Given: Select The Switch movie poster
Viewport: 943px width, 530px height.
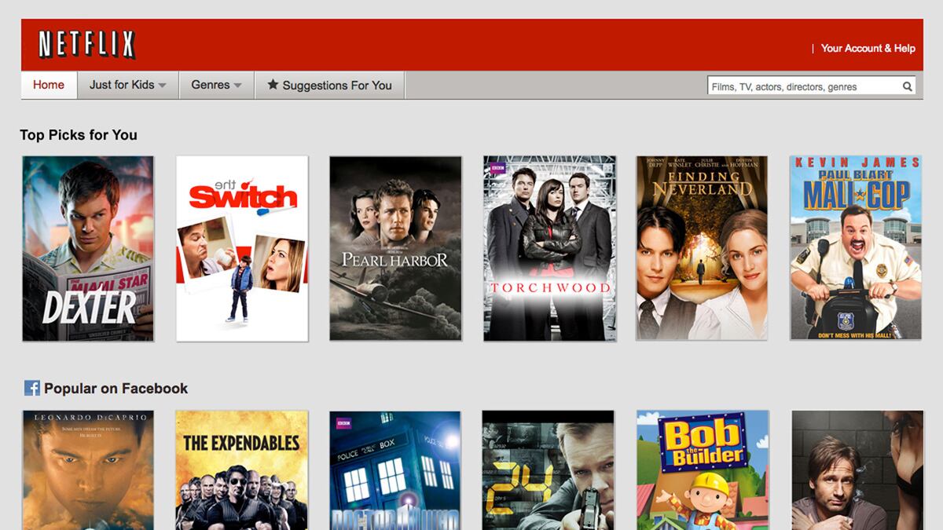Looking at the screenshot, I should pyautogui.click(x=242, y=247).
